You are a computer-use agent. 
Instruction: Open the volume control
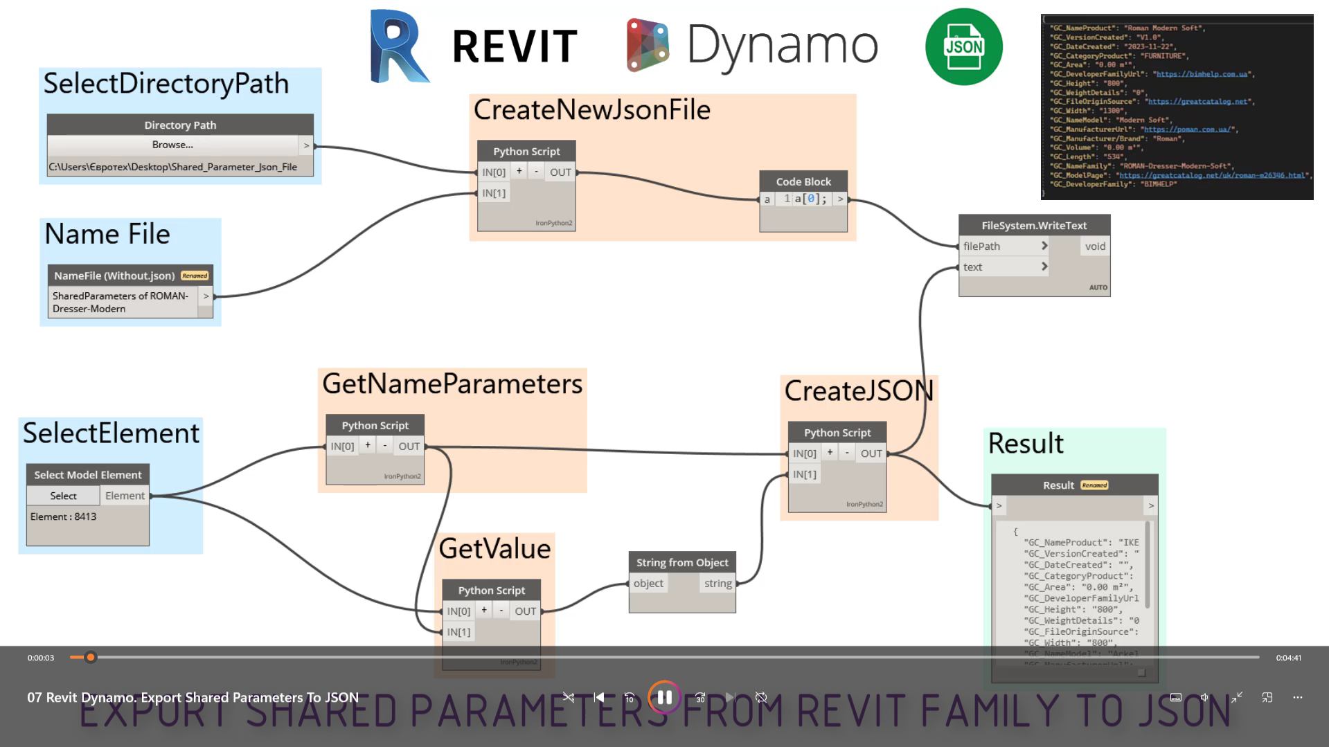[1204, 697]
